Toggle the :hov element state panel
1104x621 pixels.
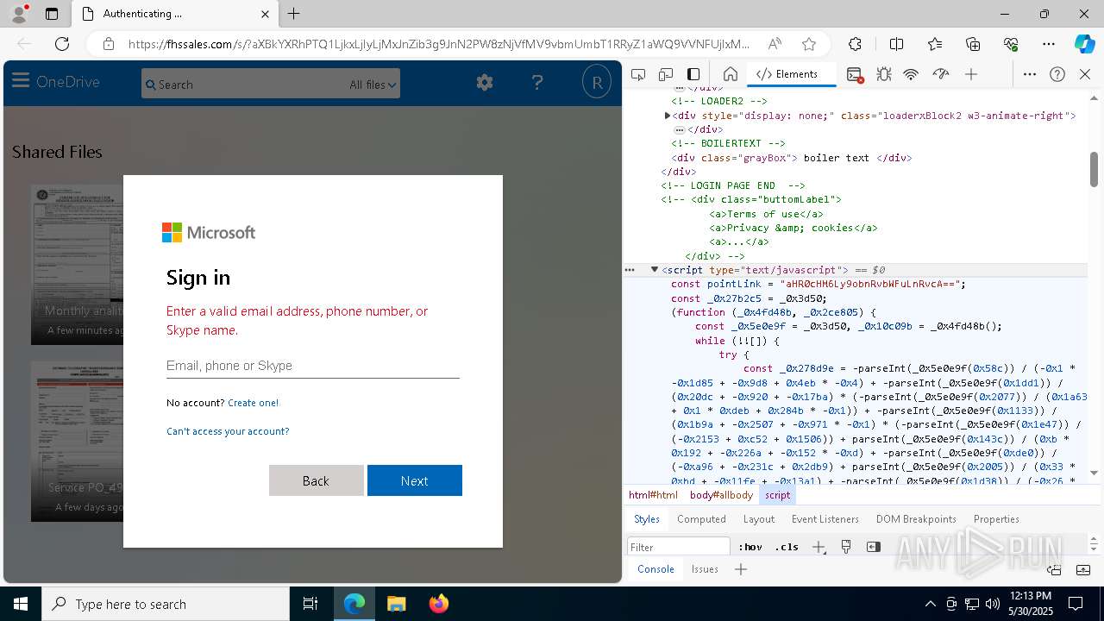(x=750, y=547)
